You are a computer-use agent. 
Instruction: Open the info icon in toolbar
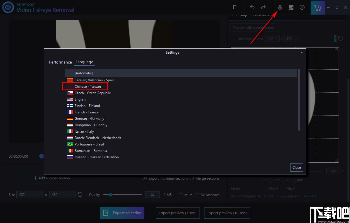[302, 7]
